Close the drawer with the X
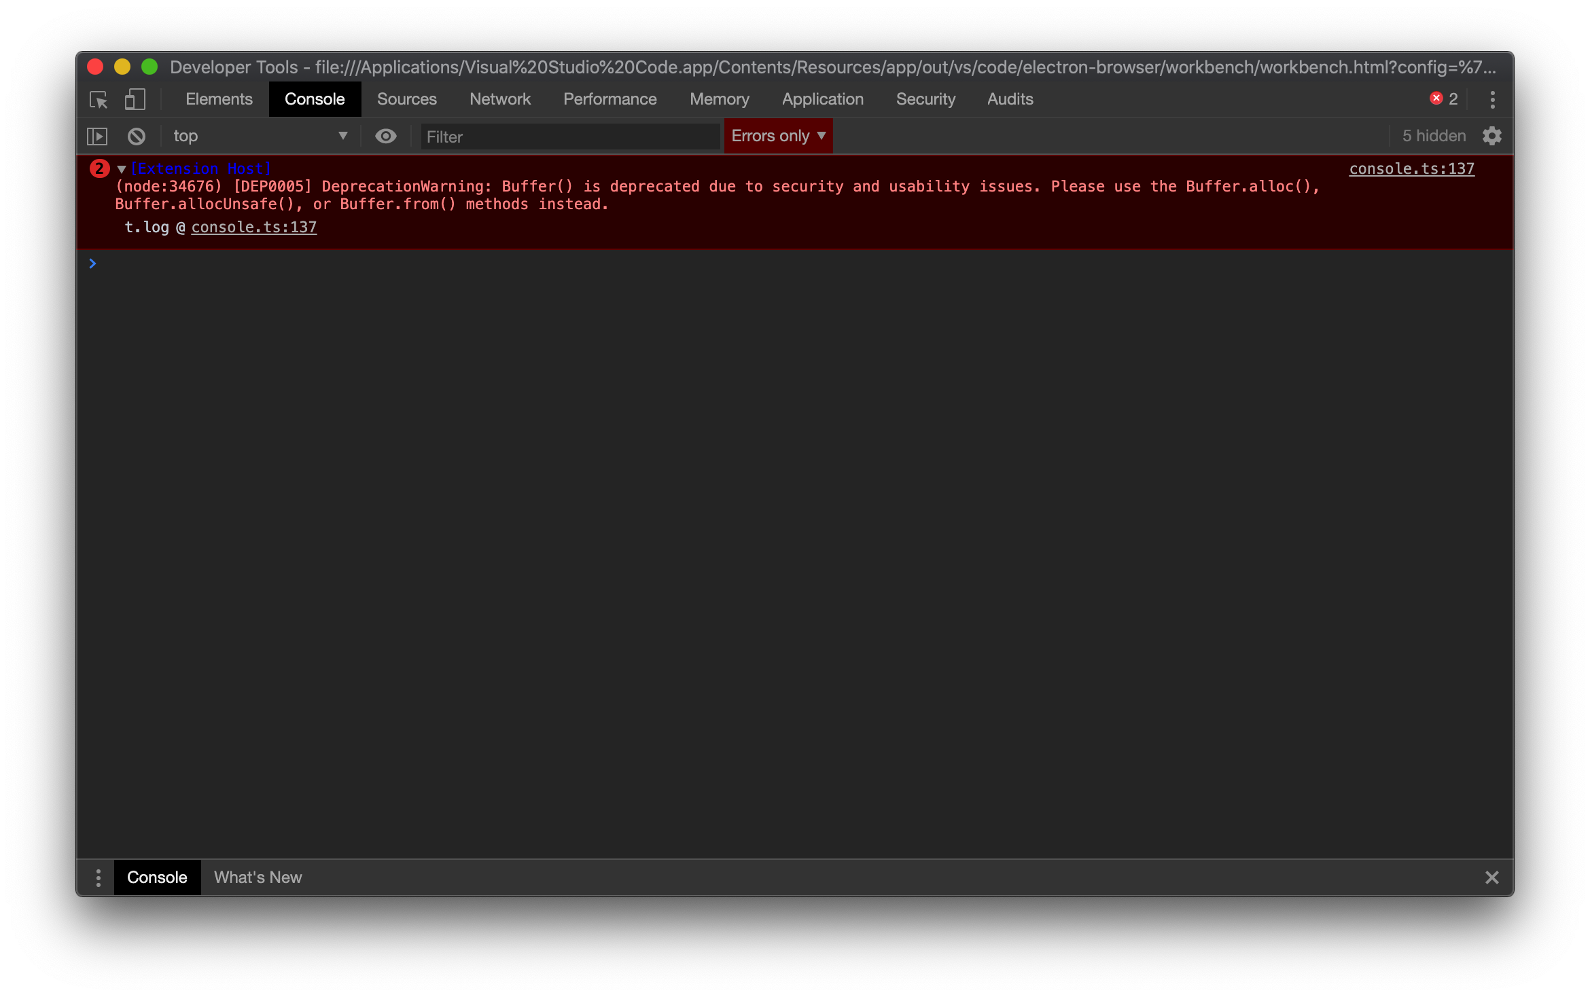 pos(1491,877)
